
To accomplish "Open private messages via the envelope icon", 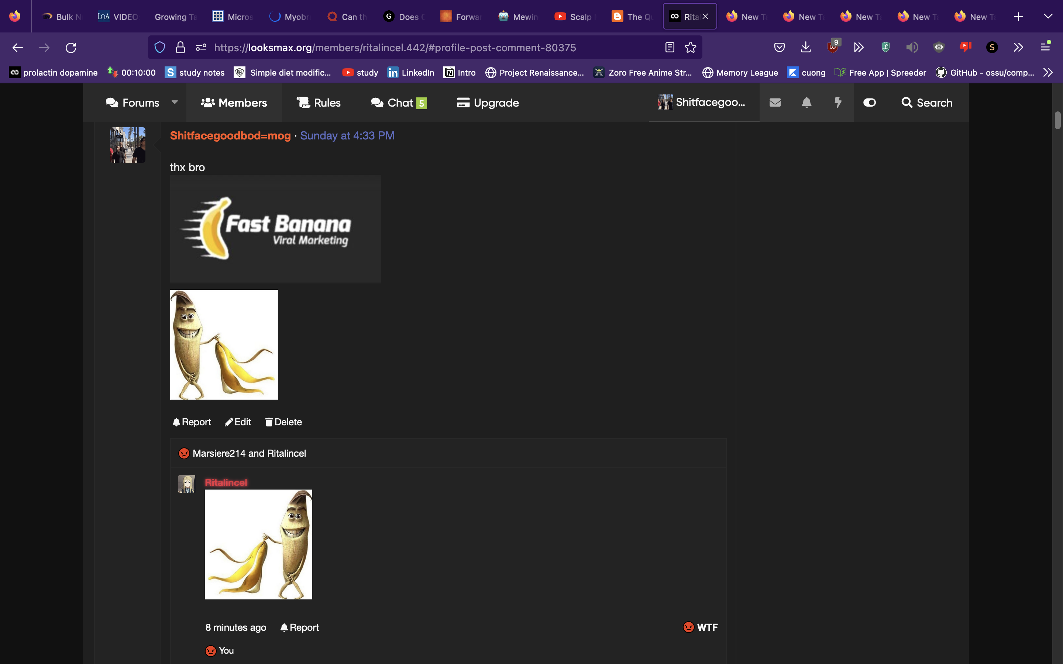I will (775, 102).
